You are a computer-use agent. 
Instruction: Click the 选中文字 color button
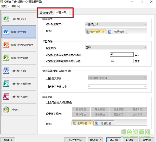(x=138, y=114)
